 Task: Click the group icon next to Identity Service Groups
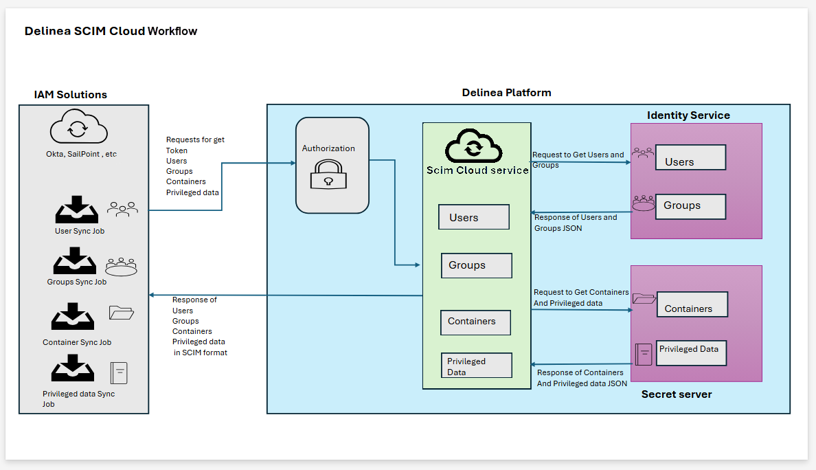[x=643, y=203]
